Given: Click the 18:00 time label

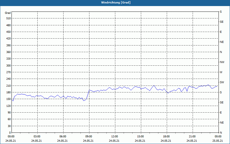Looking at the screenshot, I should 166,137.
